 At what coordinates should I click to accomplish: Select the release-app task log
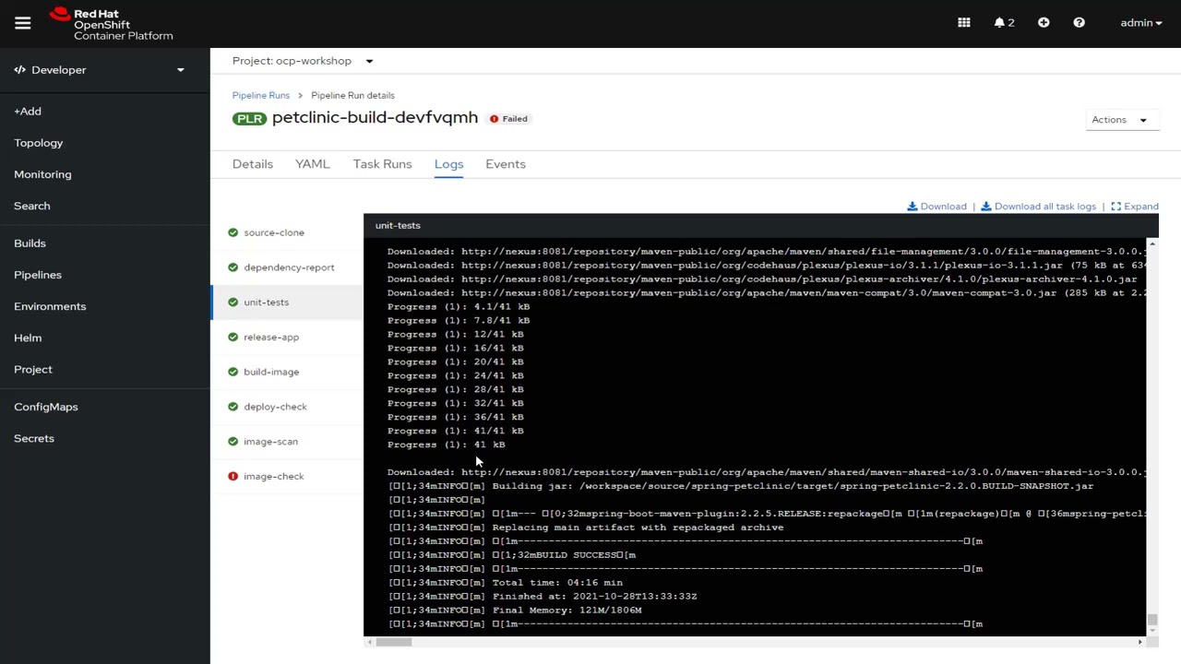(287, 337)
